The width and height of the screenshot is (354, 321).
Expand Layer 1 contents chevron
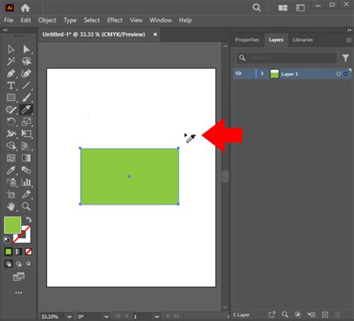[x=262, y=74]
